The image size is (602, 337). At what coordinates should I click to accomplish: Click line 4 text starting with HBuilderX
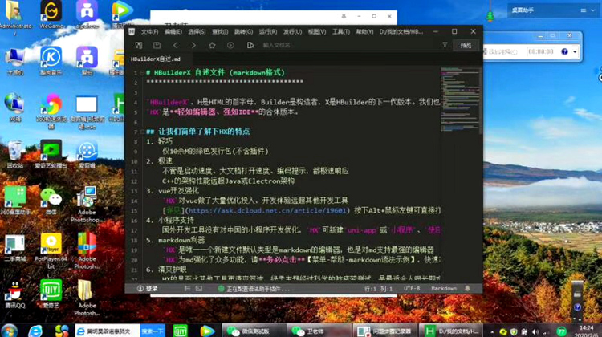point(293,102)
